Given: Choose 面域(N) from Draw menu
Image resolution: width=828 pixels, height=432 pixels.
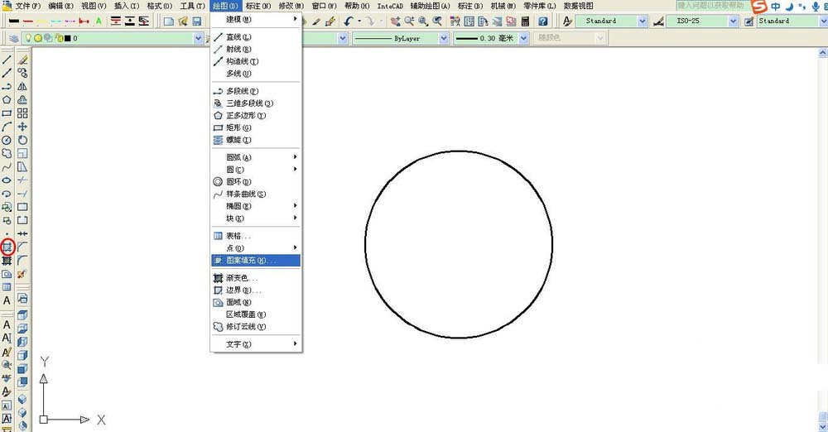Looking at the screenshot, I should tap(256, 302).
